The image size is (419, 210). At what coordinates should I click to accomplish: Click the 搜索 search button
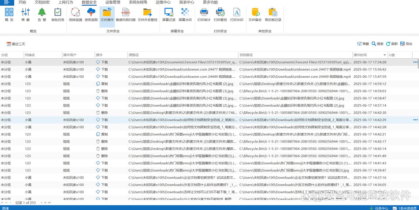click(378, 44)
